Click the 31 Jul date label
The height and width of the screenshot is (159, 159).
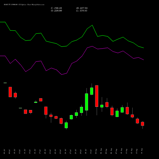pyautogui.click(x=91, y=152)
